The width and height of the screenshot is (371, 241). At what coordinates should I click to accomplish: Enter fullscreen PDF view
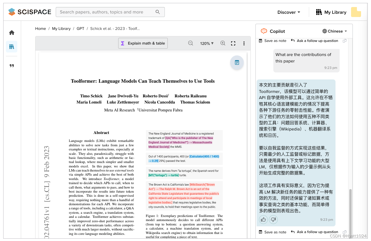233,43
